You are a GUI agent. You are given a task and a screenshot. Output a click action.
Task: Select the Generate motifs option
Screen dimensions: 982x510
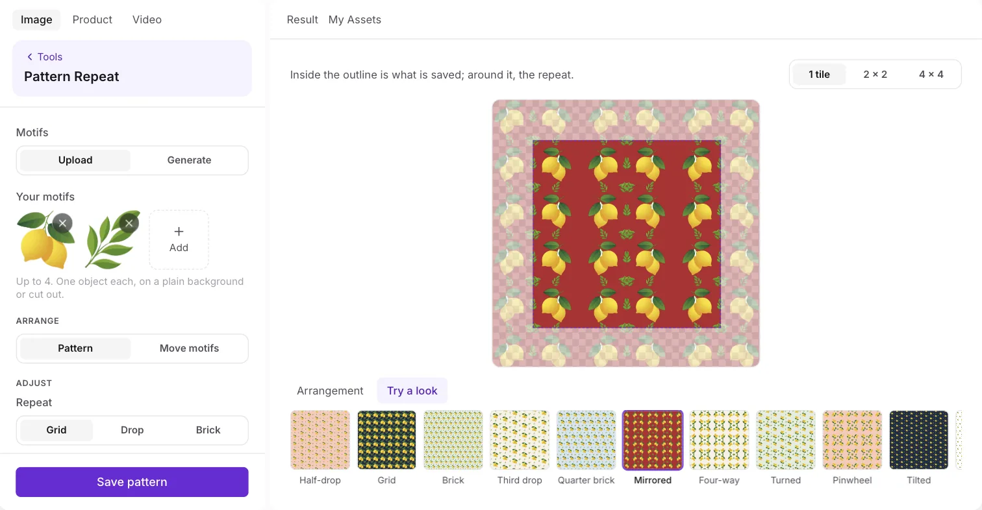[189, 160]
